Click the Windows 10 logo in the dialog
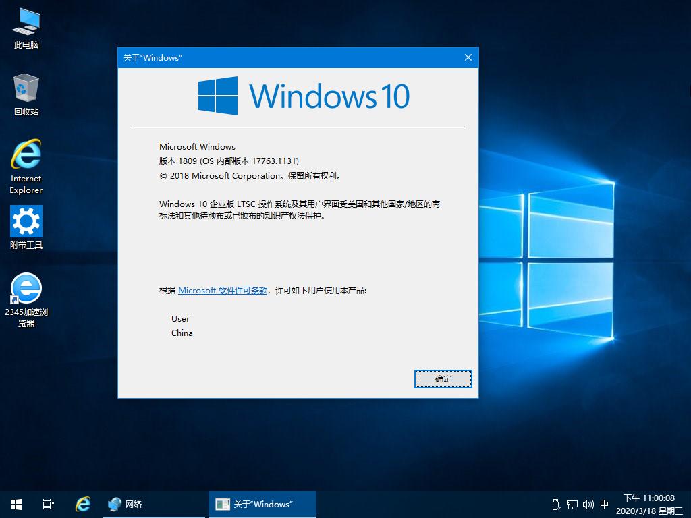Image resolution: width=691 pixels, height=518 pixels. [x=304, y=96]
